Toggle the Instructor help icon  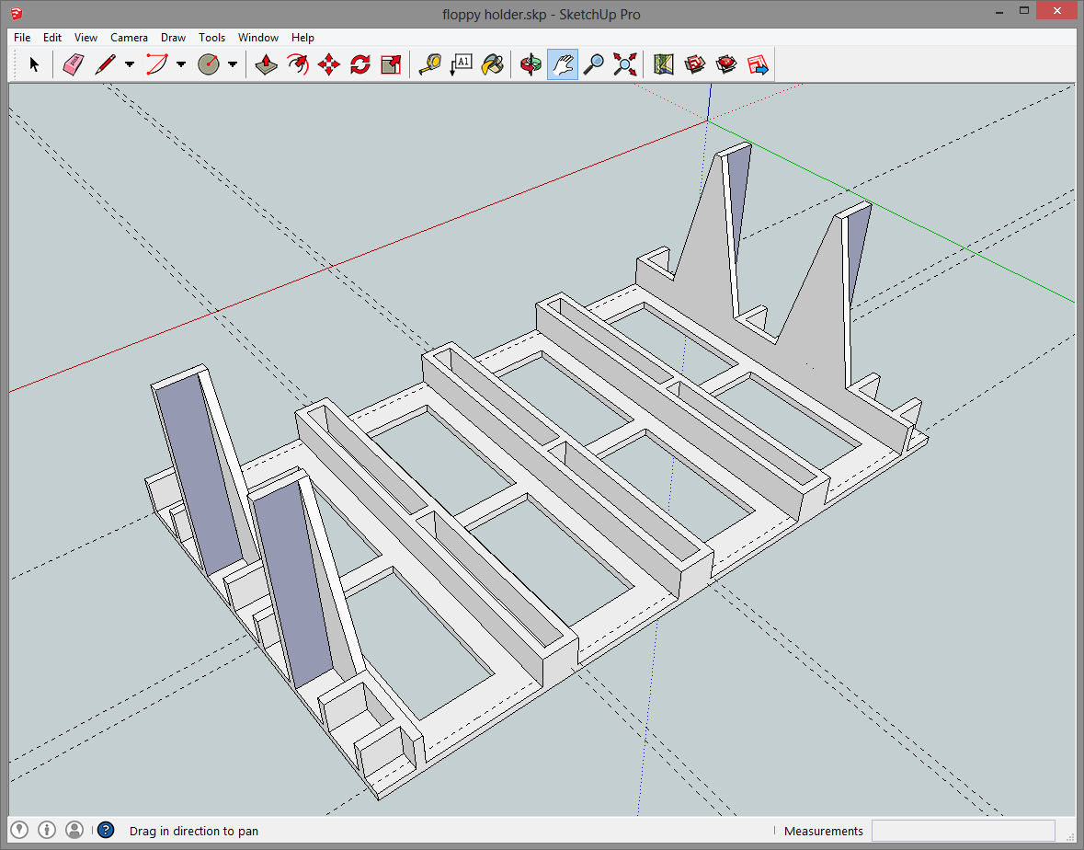106,830
